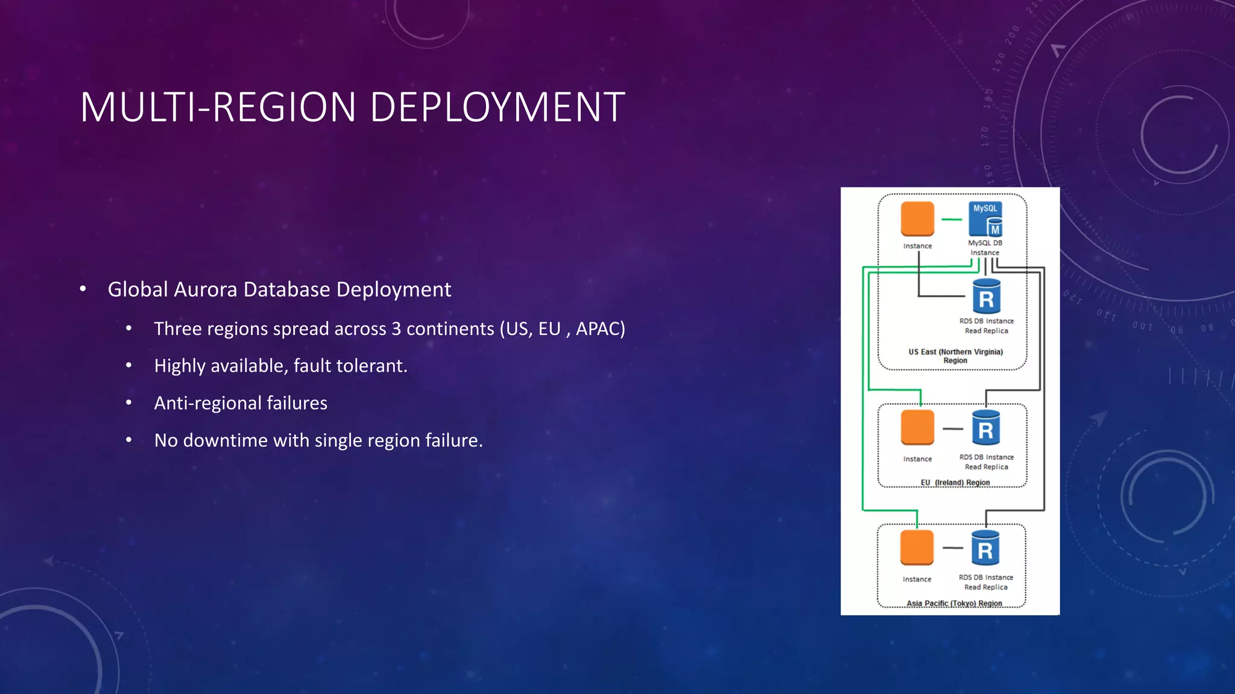
Task: Click the orange Instance icon in Tokyo region
Action: pyautogui.click(x=917, y=548)
